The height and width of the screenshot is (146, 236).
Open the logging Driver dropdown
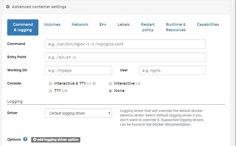78,113
